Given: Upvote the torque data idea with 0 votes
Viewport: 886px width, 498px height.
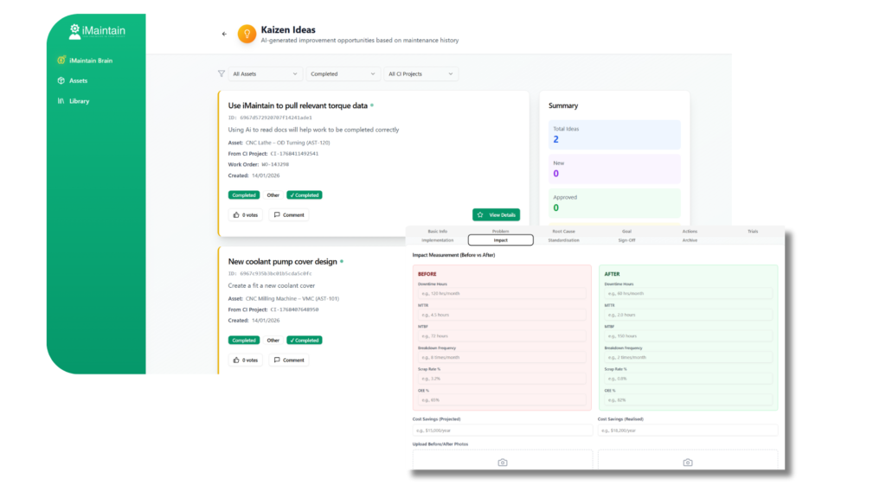Looking at the screenshot, I should click(246, 214).
